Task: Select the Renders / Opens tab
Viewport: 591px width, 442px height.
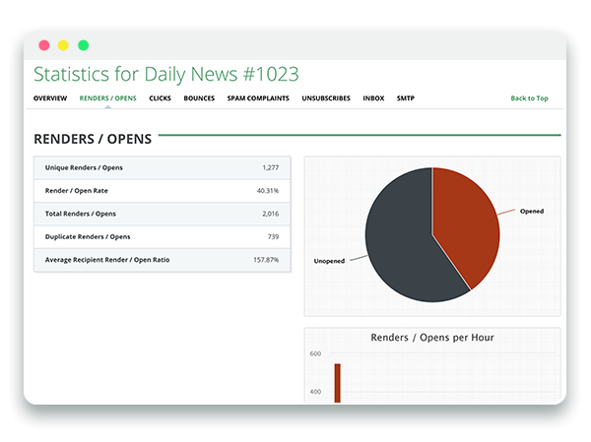Action: [x=107, y=98]
